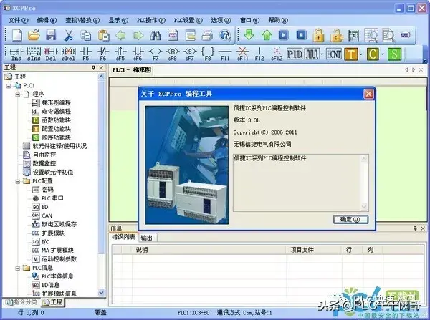The height and width of the screenshot is (320, 430).
Task: Open the PLC设置(C) menu
Action: click(x=188, y=20)
